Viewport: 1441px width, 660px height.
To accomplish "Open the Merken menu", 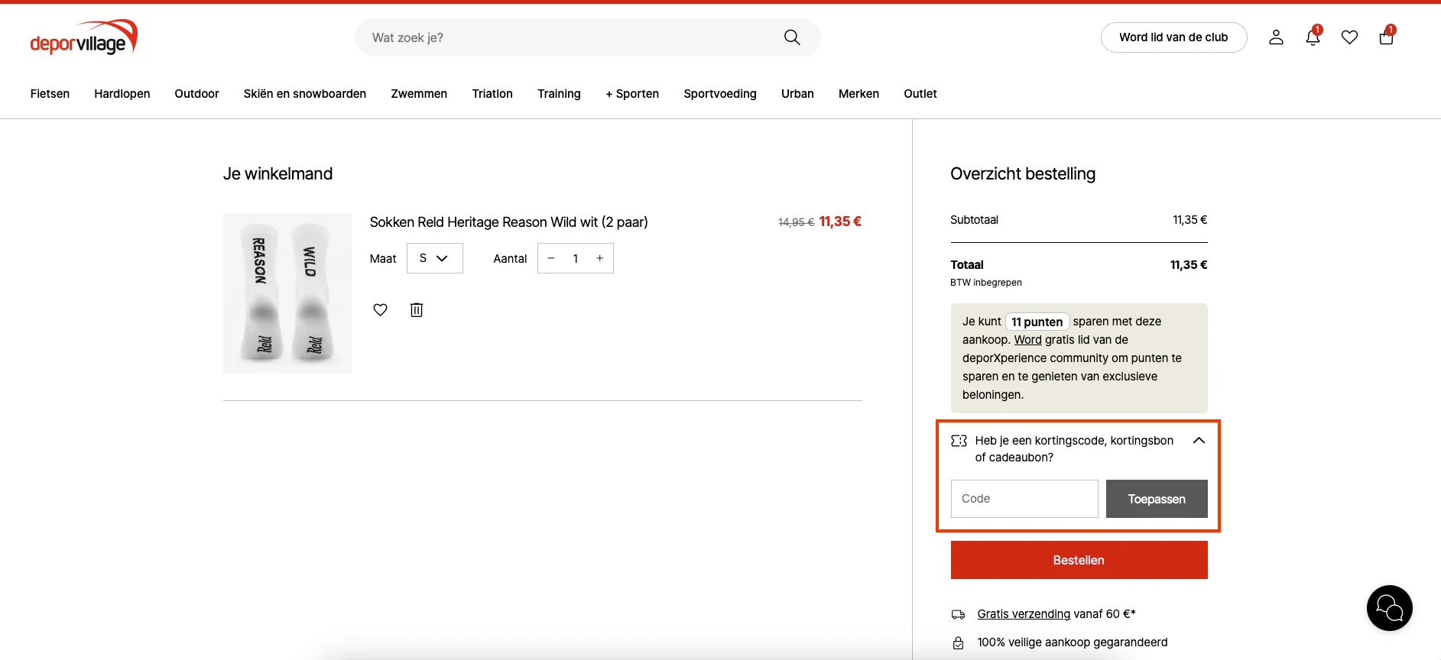I will click(858, 94).
